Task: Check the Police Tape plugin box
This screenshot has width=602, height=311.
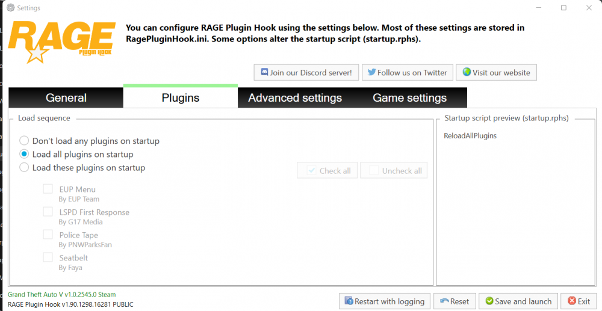Action: tap(48, 235)
